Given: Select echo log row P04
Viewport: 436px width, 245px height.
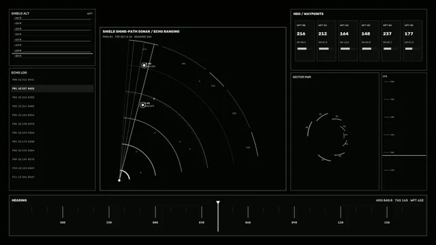Looking at the screenshot, I should [x=52, y=115].
